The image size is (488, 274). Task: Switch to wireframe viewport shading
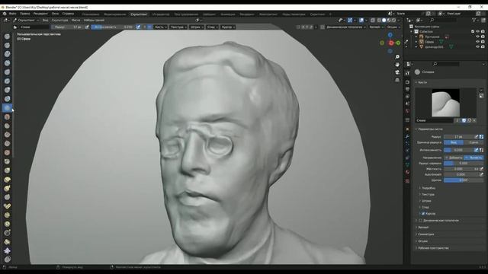pyautogui.click(x=379, y=21)
